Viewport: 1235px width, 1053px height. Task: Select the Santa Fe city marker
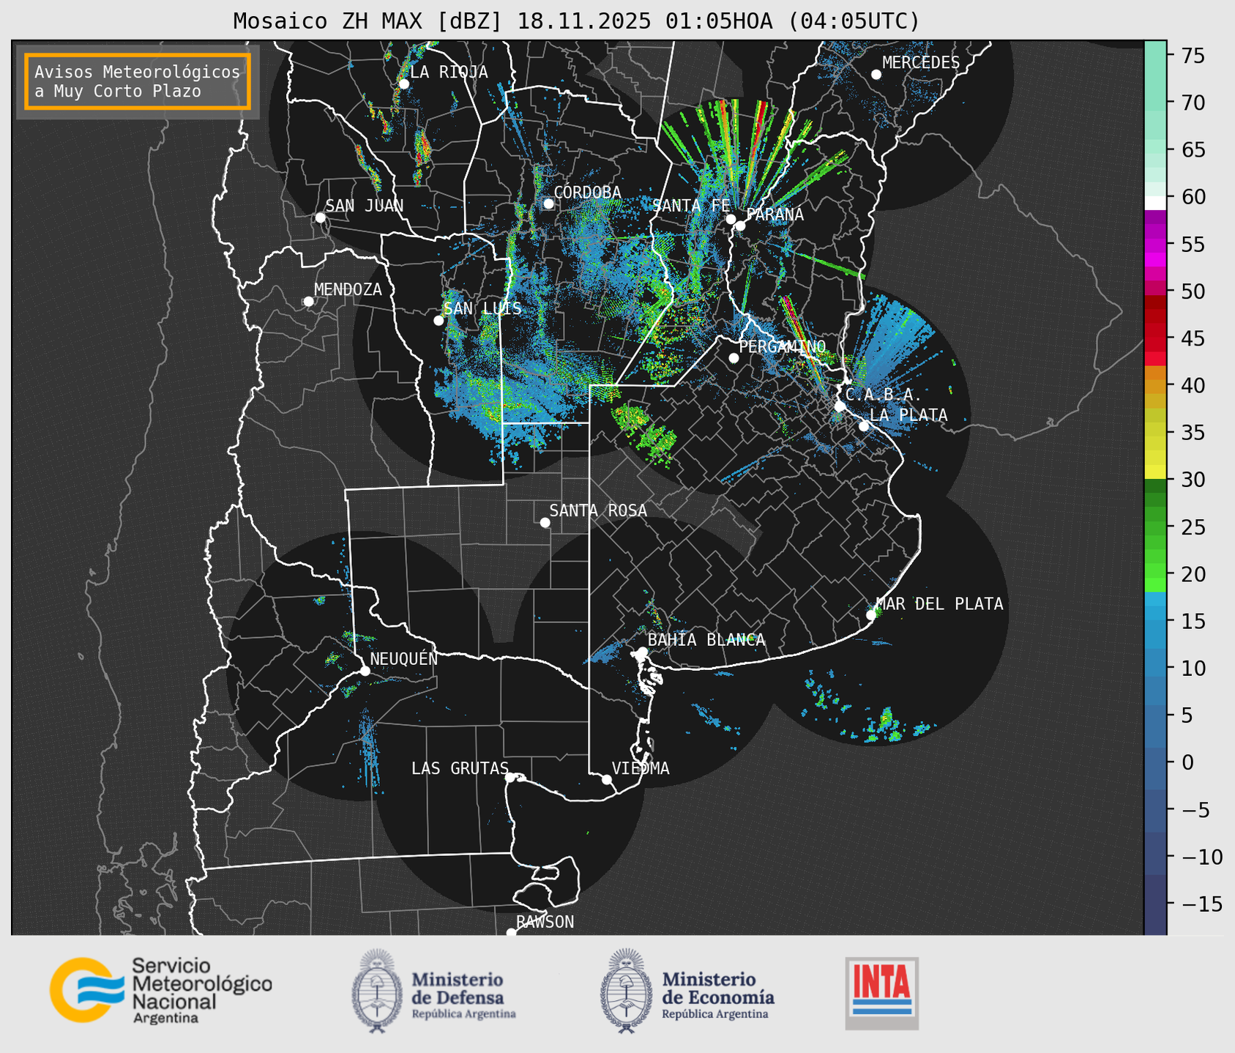(x=731, y=219)
